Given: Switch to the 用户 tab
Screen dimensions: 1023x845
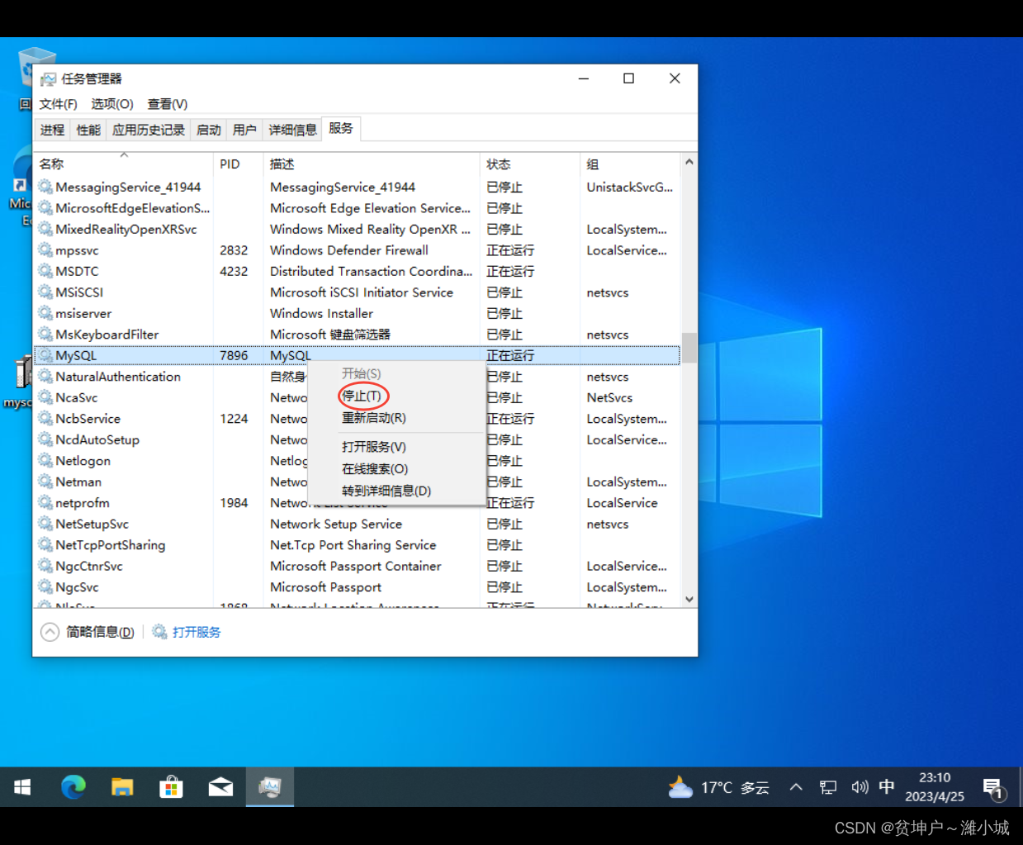Looking at the screenshot, I should point(244,130).
